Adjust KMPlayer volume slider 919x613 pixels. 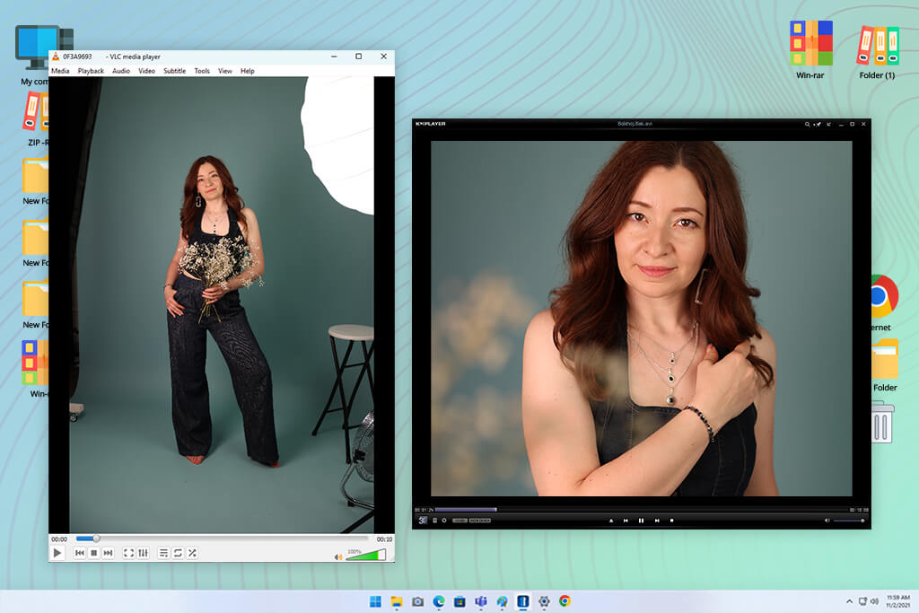pyautogui.click(x=849, y=521)
